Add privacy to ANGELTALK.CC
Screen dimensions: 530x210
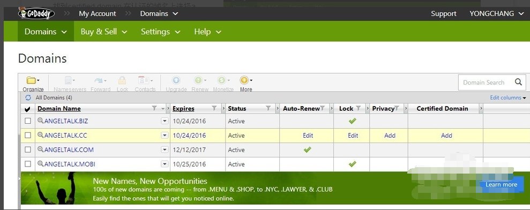coord(390,135)
